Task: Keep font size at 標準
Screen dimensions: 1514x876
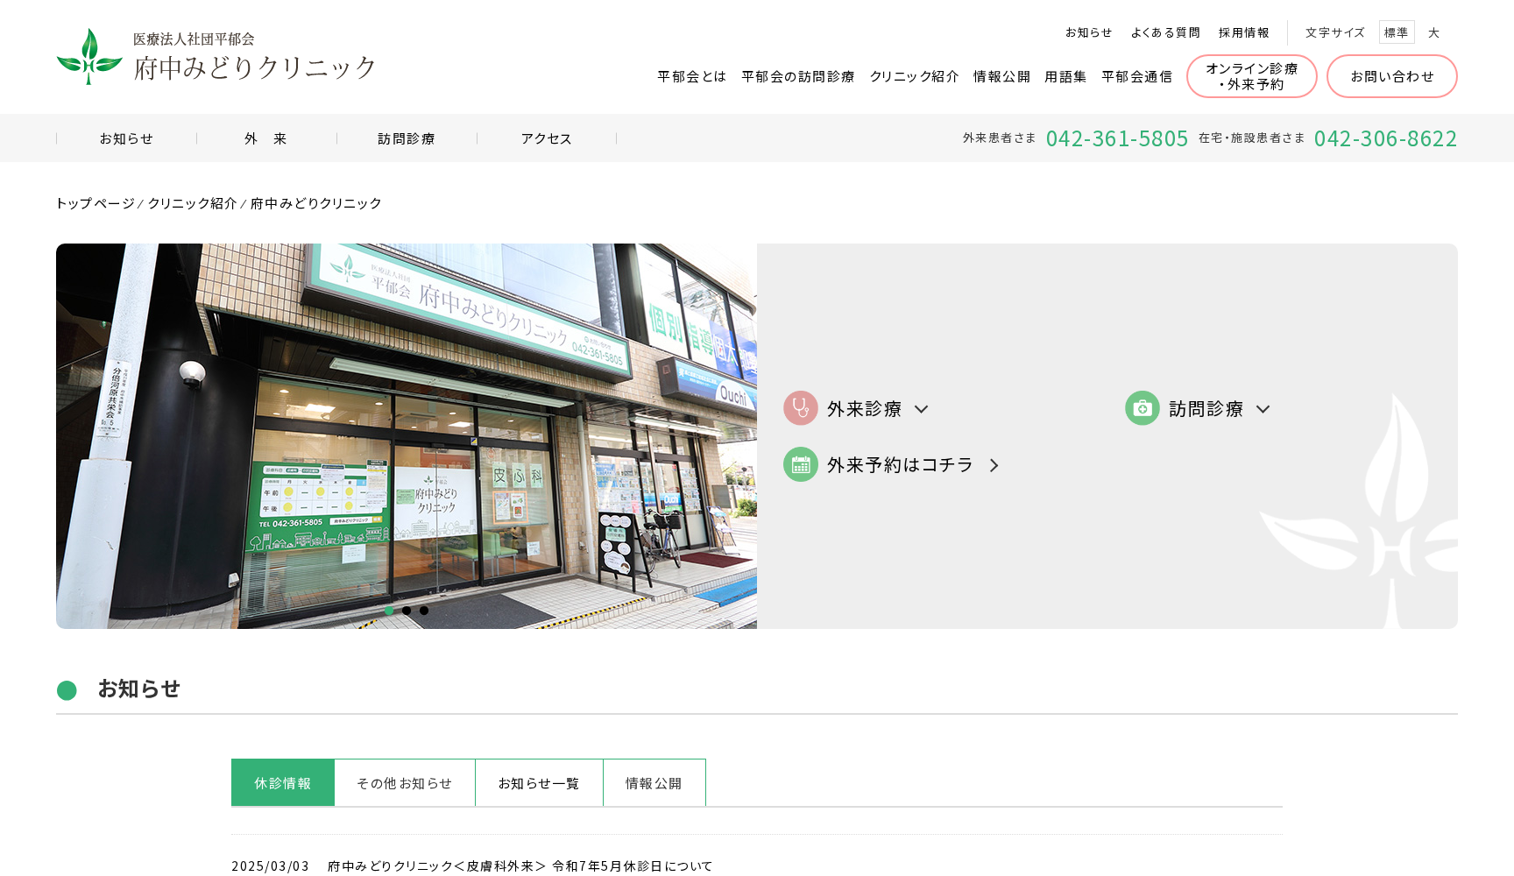Action: pyautogui.click(x=1397, y=32)
